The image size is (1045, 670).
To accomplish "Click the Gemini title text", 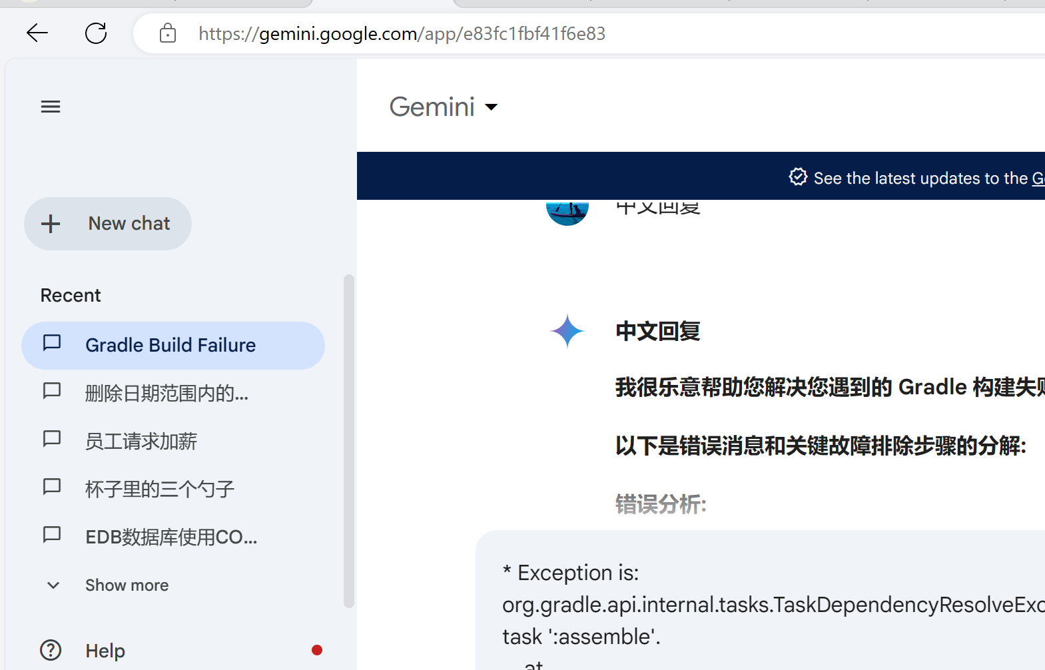I will pos(432,107).
